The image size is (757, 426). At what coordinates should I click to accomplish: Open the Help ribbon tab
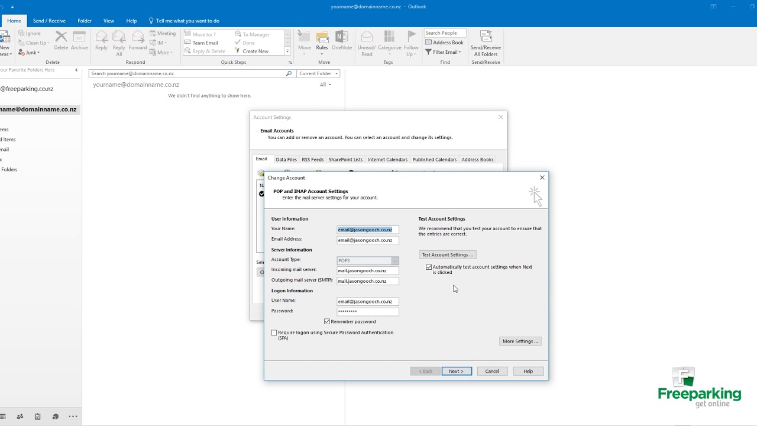pyautogui.click(x=131, y=21)
